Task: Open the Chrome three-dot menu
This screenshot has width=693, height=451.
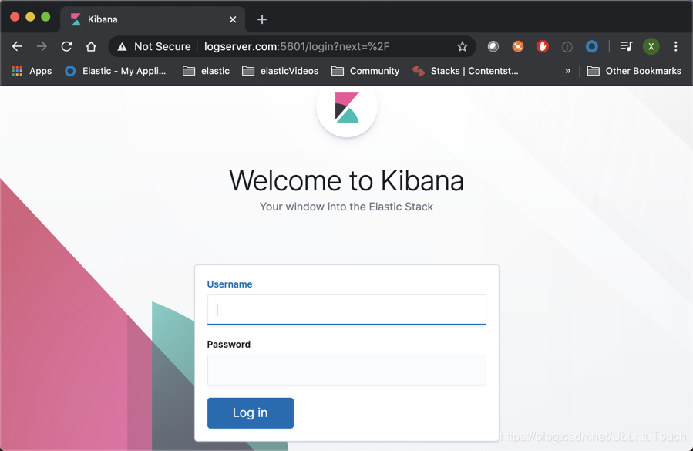Action: pos(676,46)
